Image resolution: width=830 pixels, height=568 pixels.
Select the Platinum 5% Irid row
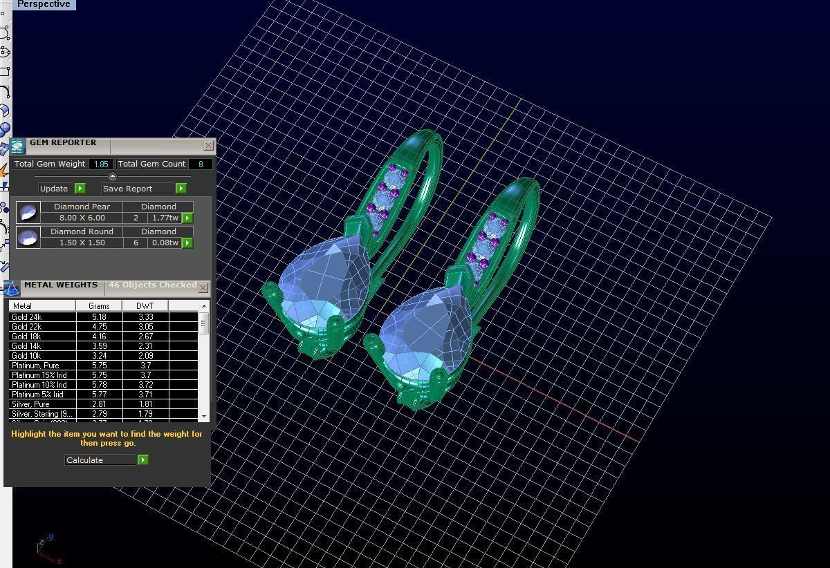pos(104,395)
